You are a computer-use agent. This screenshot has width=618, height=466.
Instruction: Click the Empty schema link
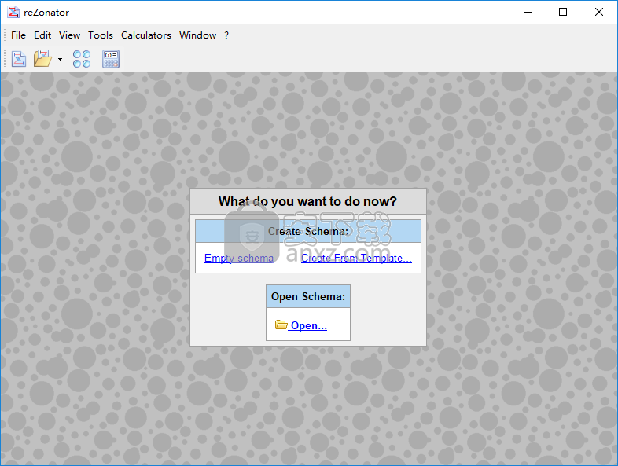click(239, 258)
